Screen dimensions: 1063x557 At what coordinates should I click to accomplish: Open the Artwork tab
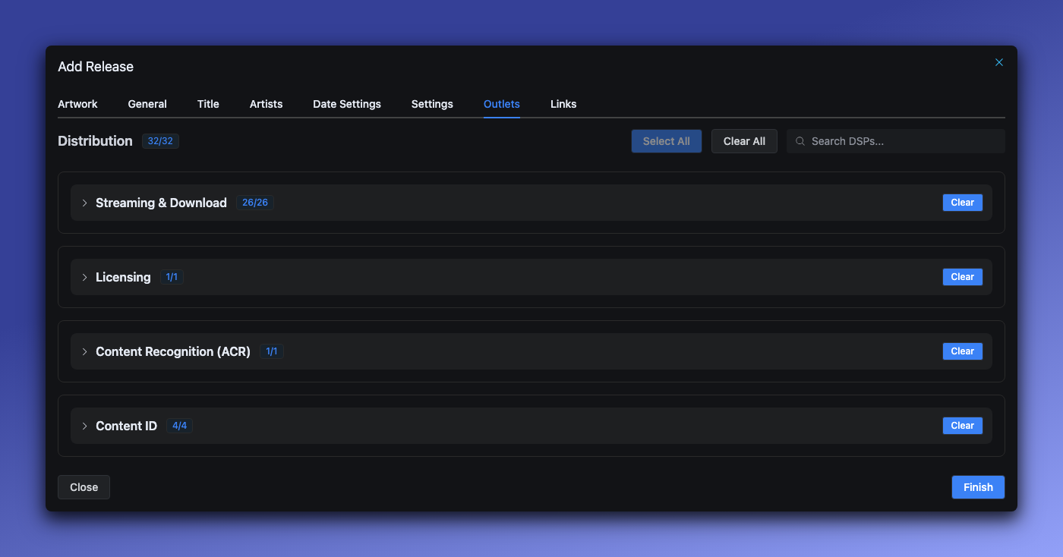[77, 104]
